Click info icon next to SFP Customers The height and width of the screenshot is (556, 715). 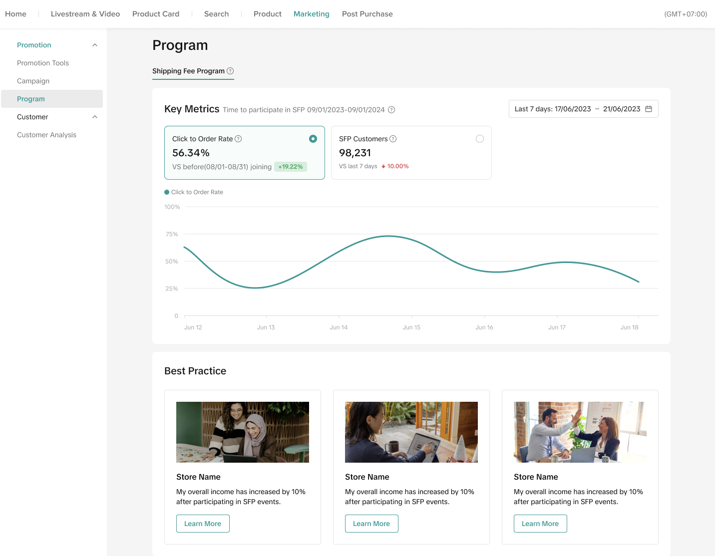tap(393, 139)
